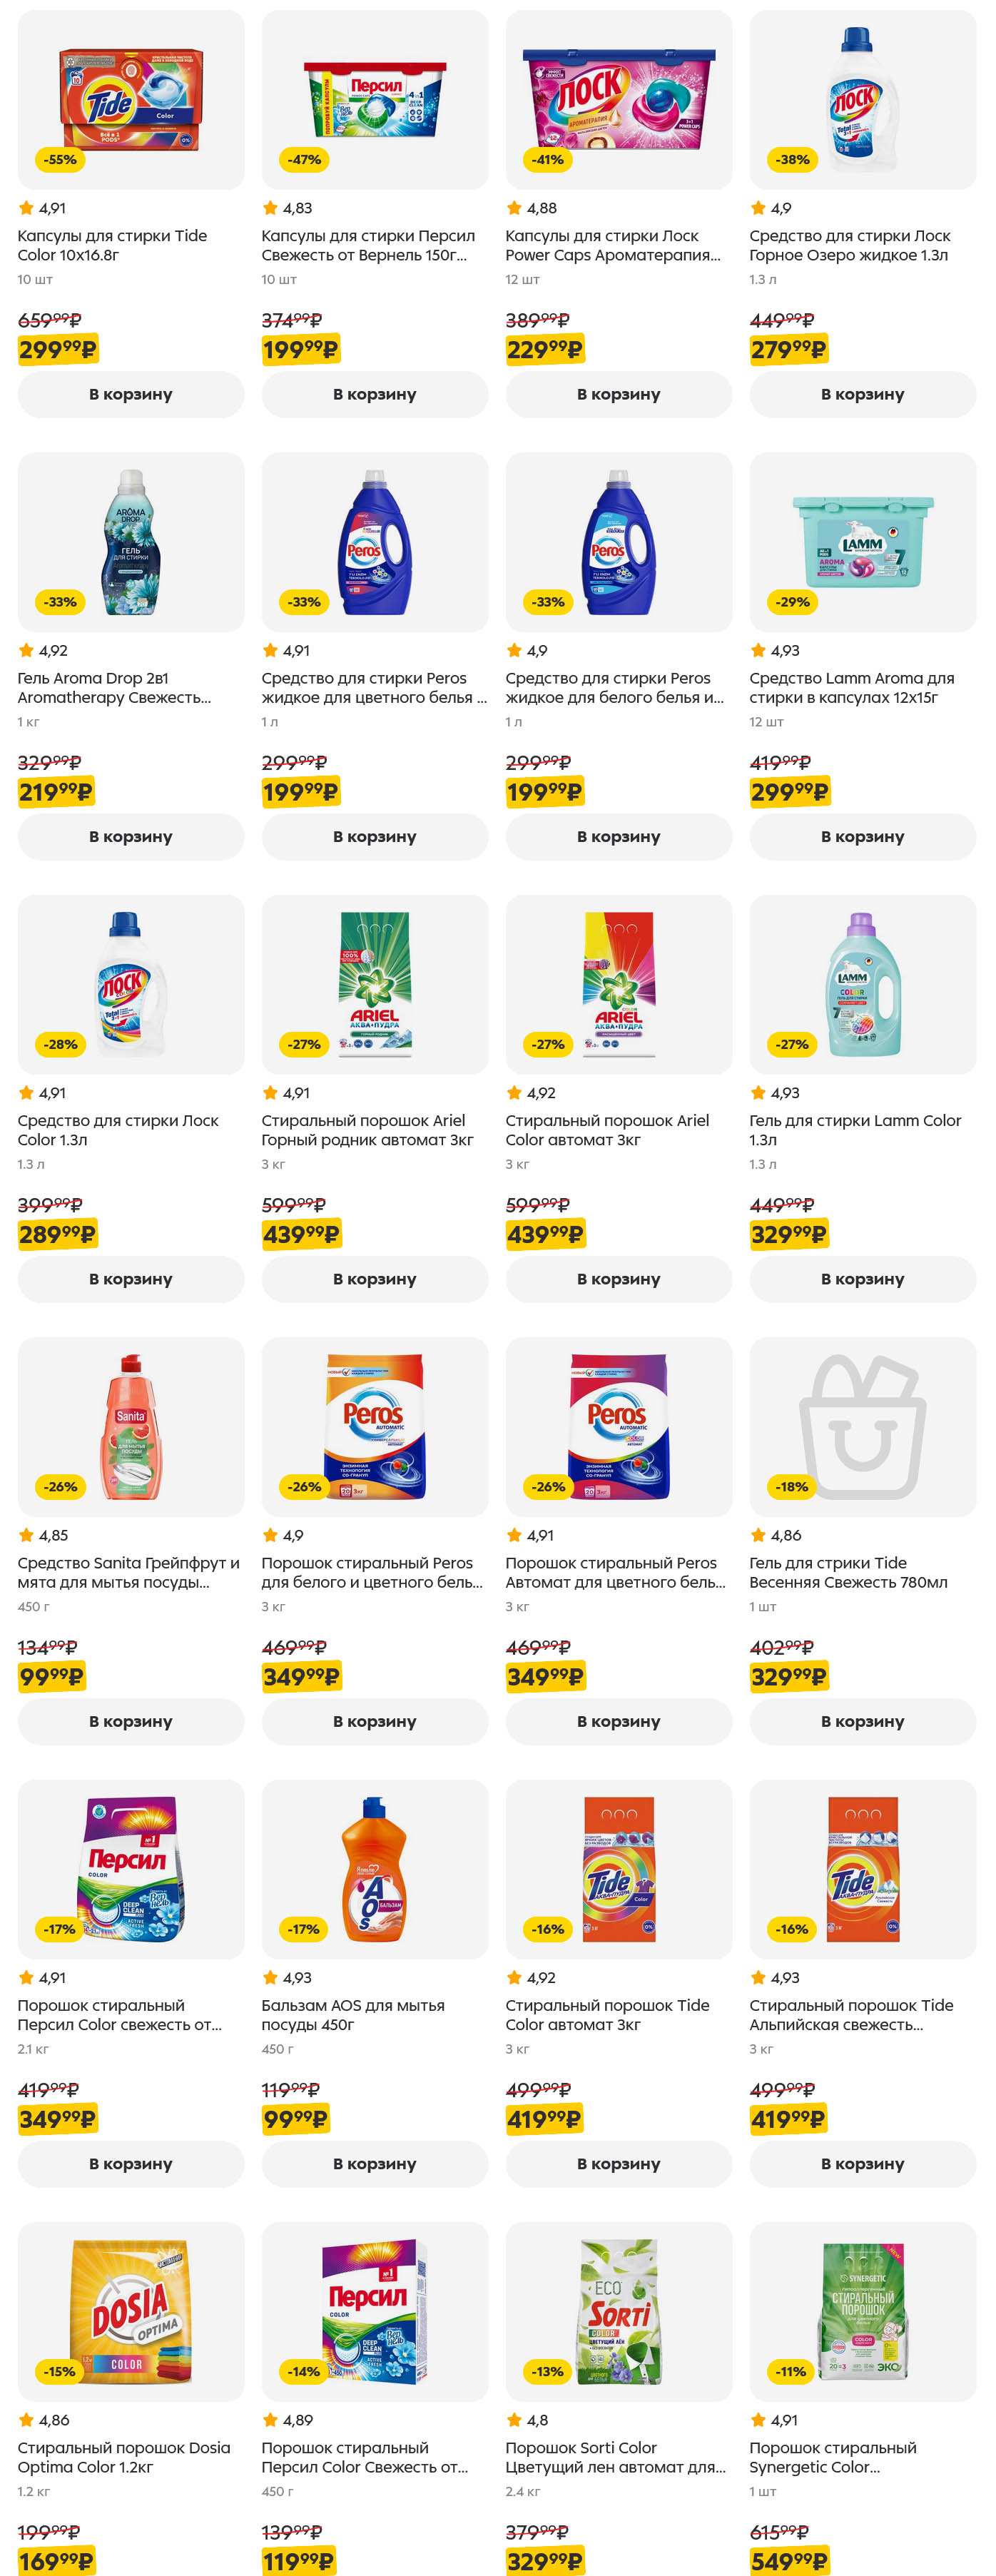996x2576 pixels.
Task: Click the Persil Color powder product image
Action: (x=129, y=1870)
